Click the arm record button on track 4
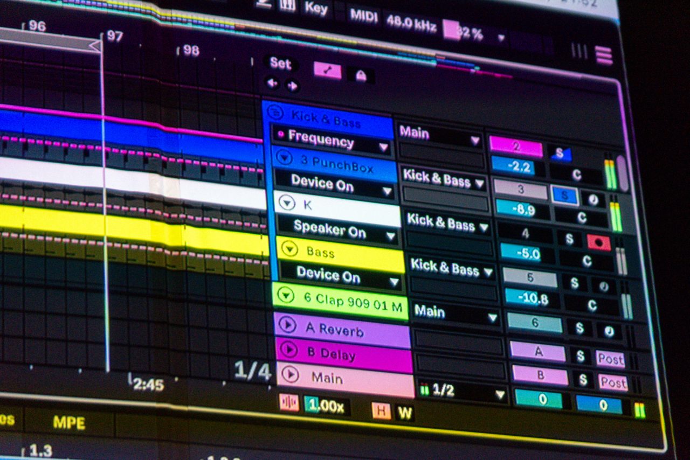This screenshot has height=460, width=690. pyautogui.click(x=598, y=242)
